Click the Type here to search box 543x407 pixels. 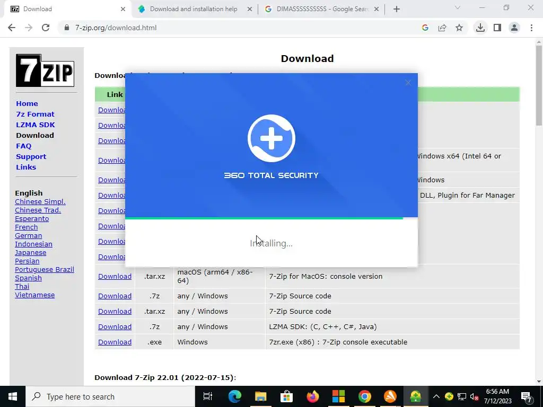click(110, 396)
